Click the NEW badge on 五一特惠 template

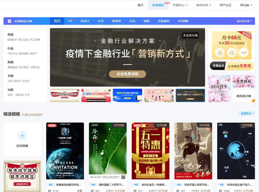click(138, 125)
